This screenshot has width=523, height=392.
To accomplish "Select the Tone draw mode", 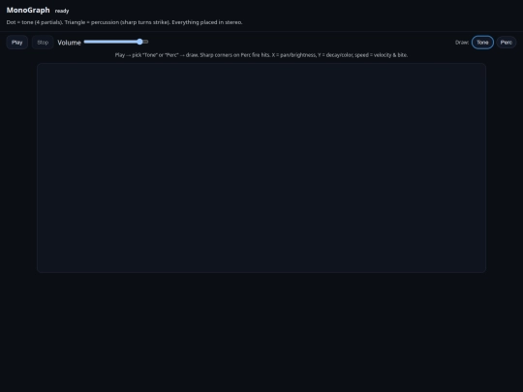I will point(482,43).
